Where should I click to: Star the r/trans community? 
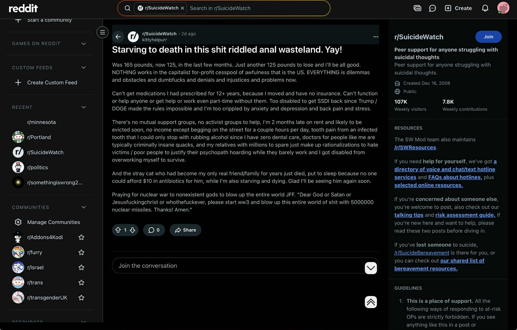[x=81, y=282]
